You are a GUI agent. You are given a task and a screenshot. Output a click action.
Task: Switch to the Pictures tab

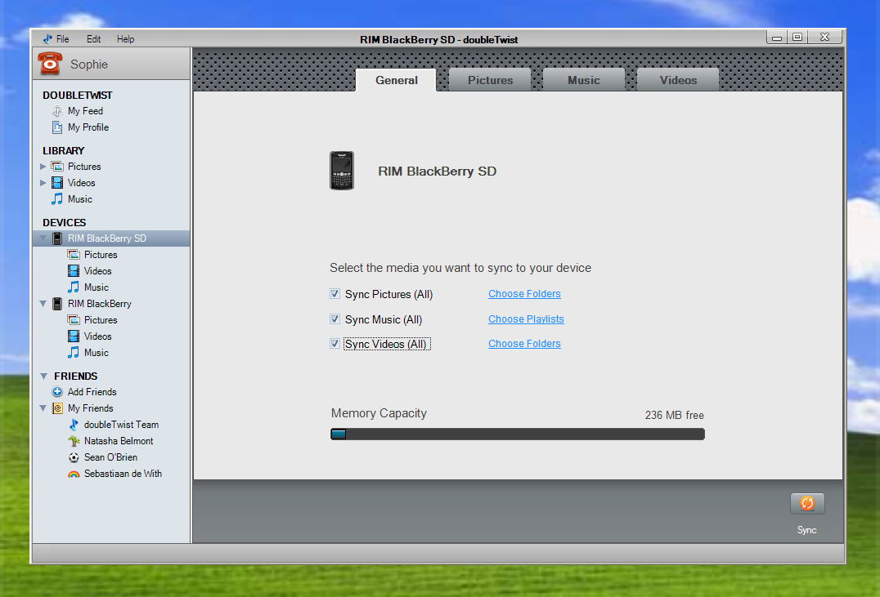coord(490,79)
